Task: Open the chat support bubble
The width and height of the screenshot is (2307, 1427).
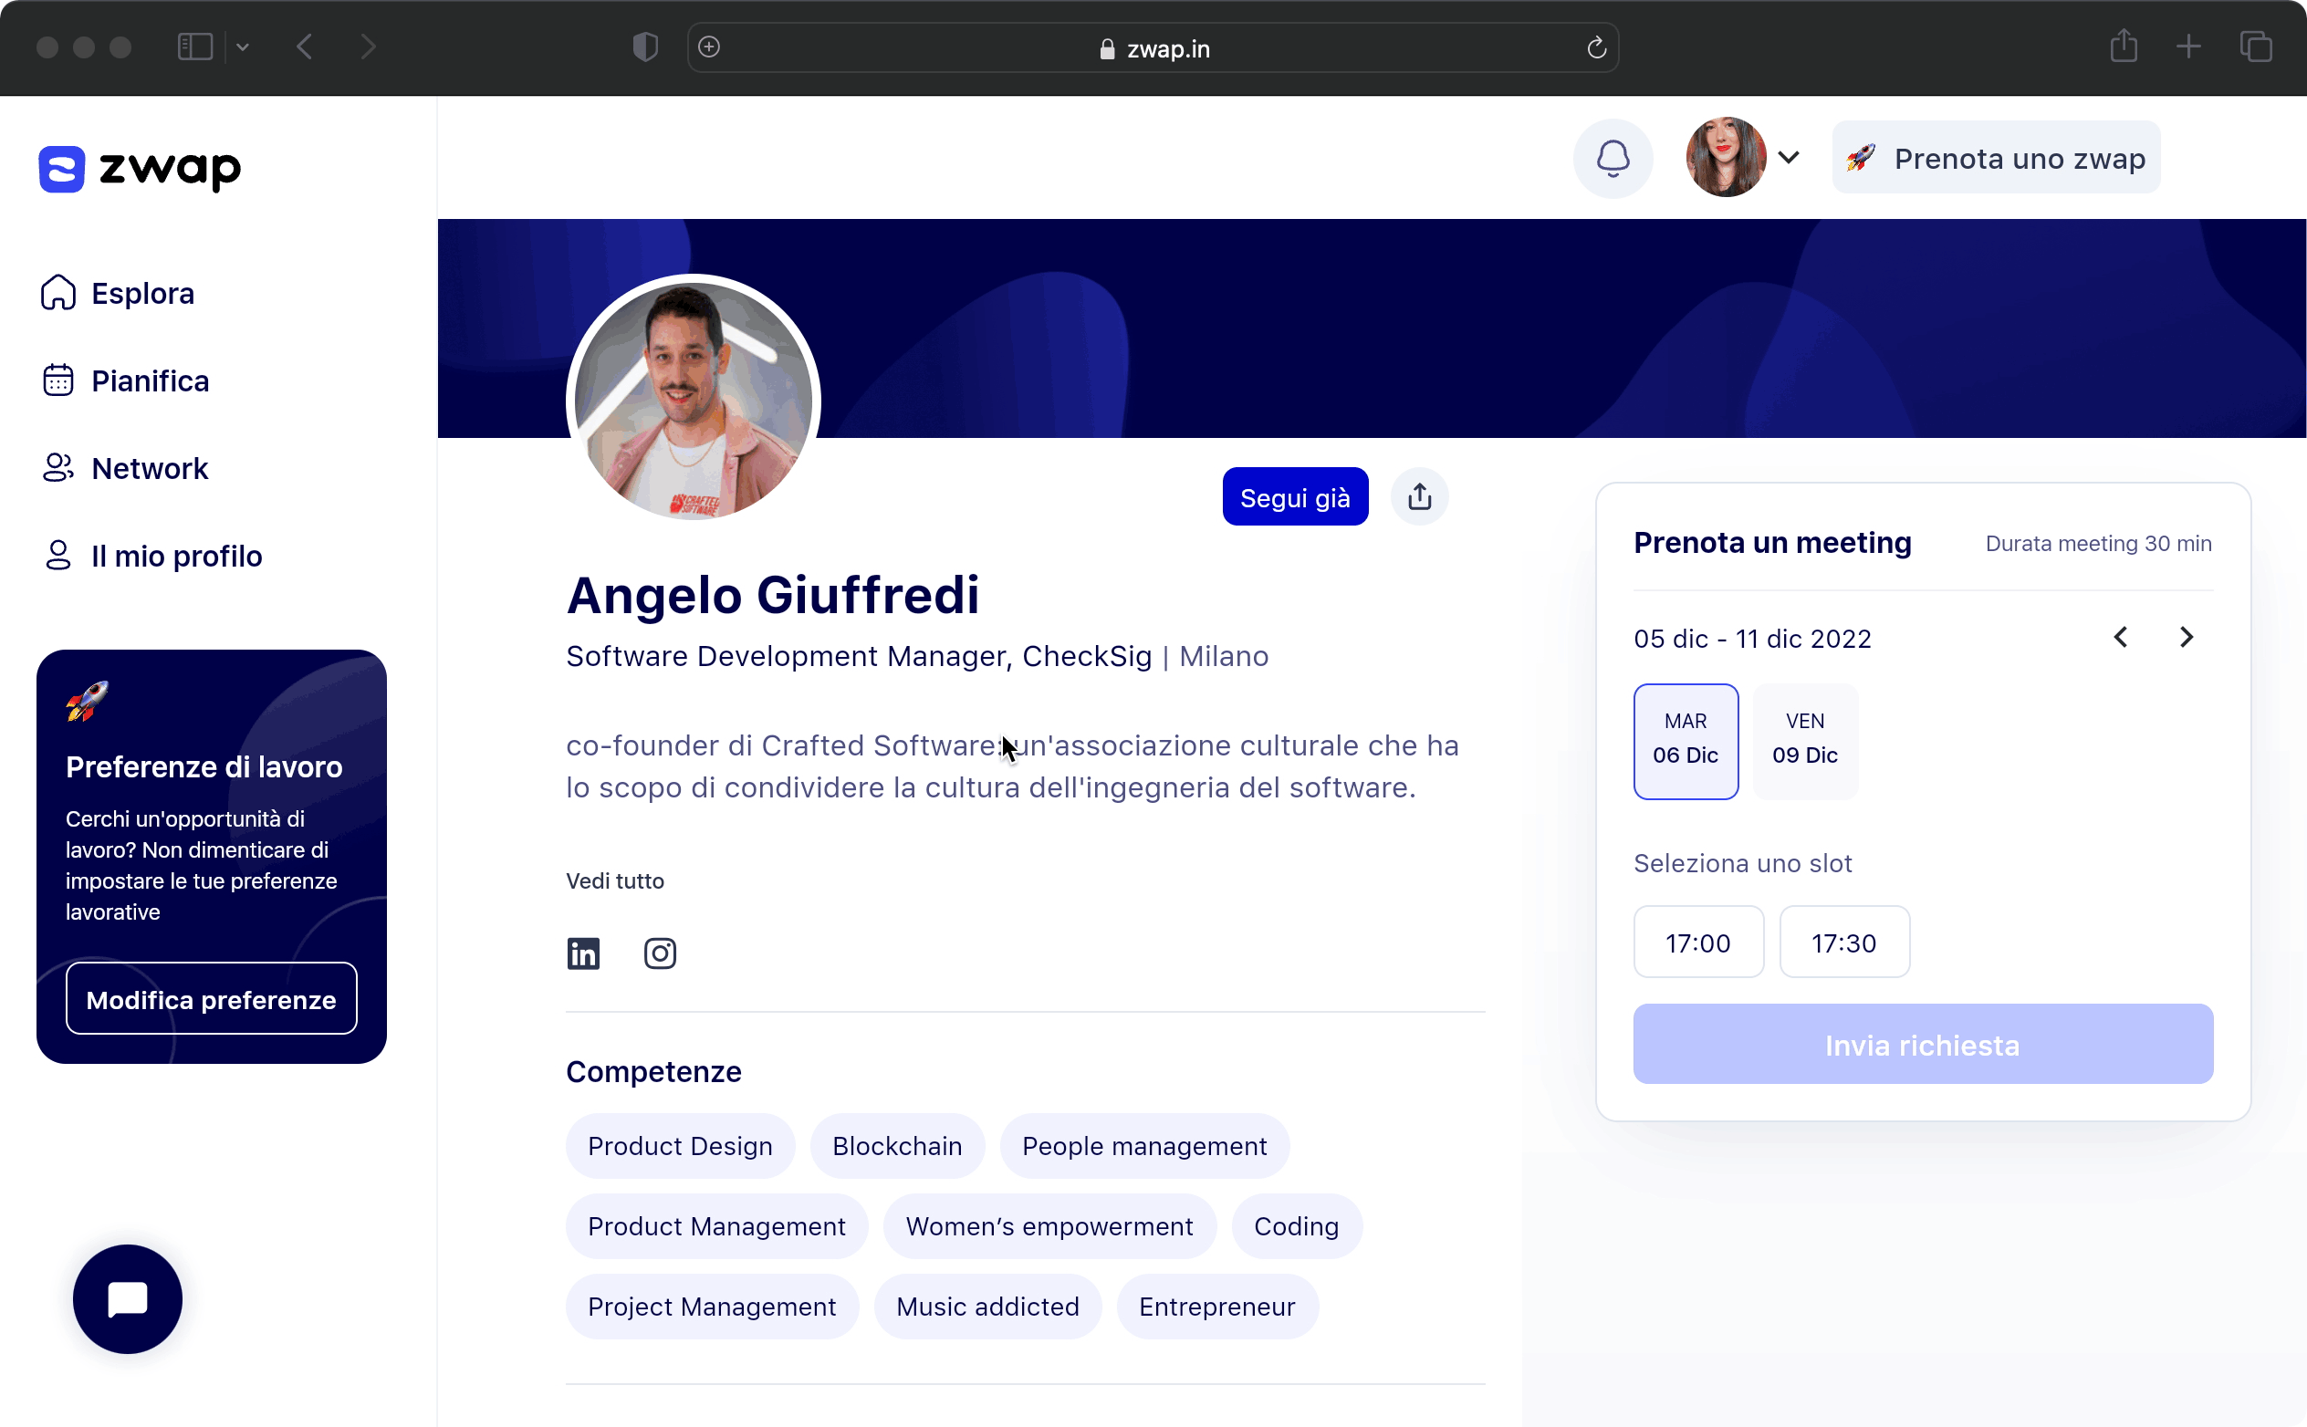Action: pyautogui.click(x=128, y=1298)
